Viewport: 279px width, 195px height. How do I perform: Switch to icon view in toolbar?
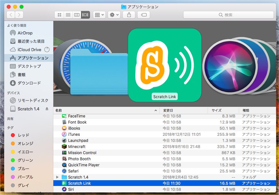point(59,15)
